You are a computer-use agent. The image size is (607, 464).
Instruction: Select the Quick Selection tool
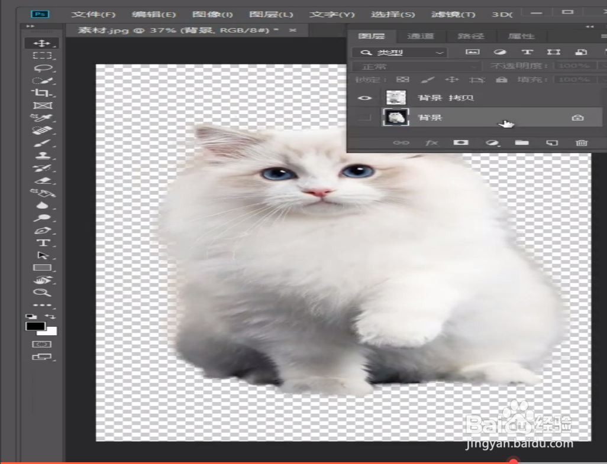(x=42, y=81)
